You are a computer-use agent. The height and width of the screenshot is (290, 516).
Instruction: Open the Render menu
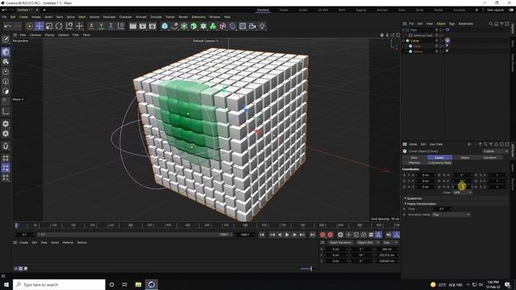(183, 17)
